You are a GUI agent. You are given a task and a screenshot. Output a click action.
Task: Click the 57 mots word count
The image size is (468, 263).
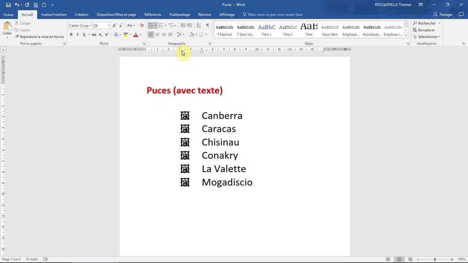coord(32,259)
